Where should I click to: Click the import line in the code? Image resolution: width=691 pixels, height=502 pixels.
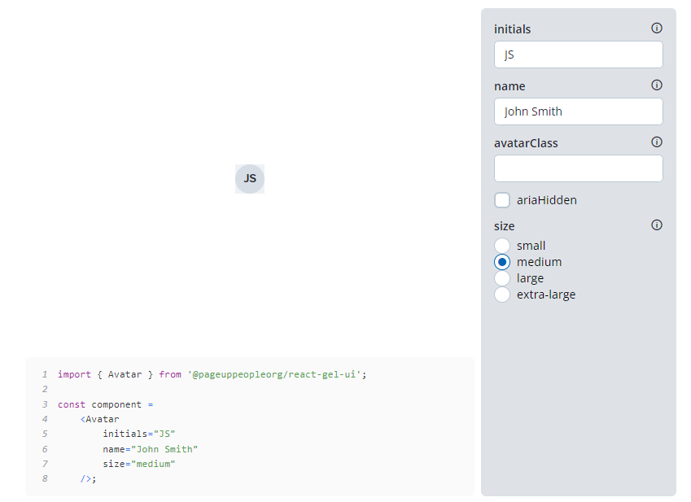212,374
